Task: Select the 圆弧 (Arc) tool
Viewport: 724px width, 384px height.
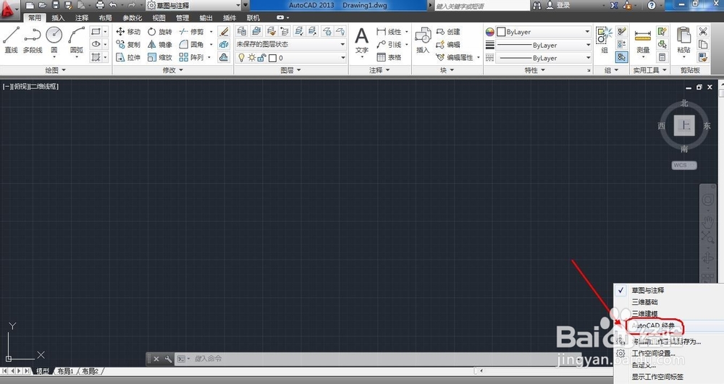Action: [77, 40]
